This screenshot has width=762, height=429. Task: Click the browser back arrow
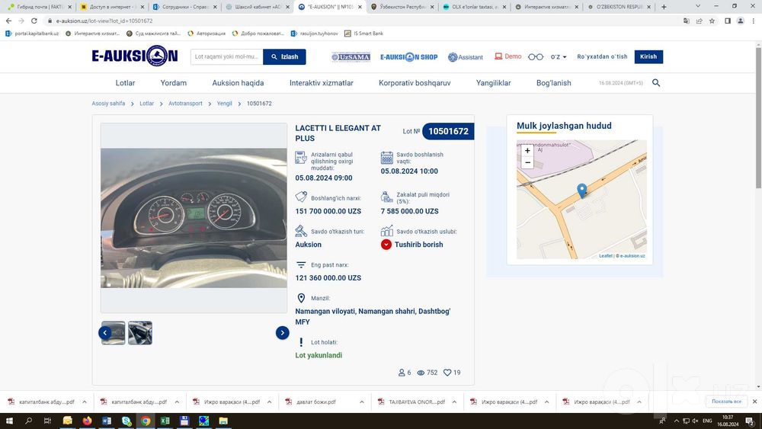(x=8, y=21)
